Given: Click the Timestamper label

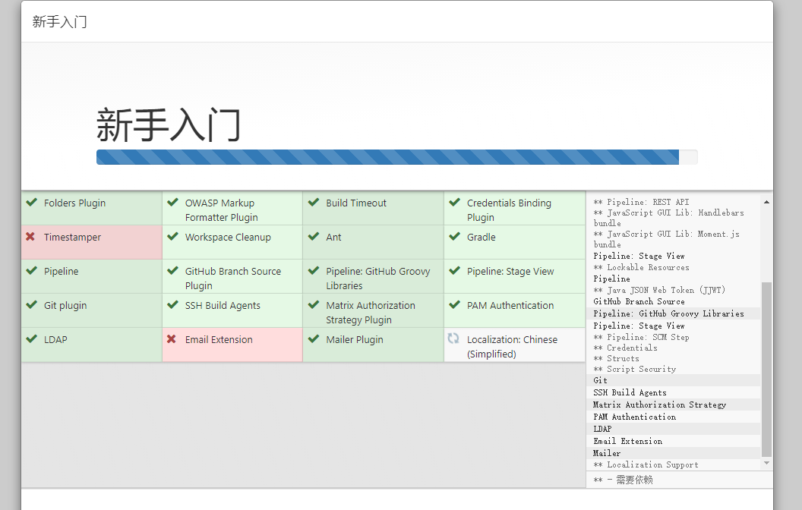Looking at the screenshot, I should click(x=72, y=237).
